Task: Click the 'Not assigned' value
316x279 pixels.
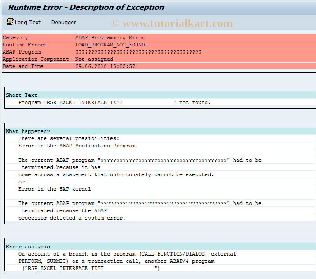Action: click(x=94, y=59)
